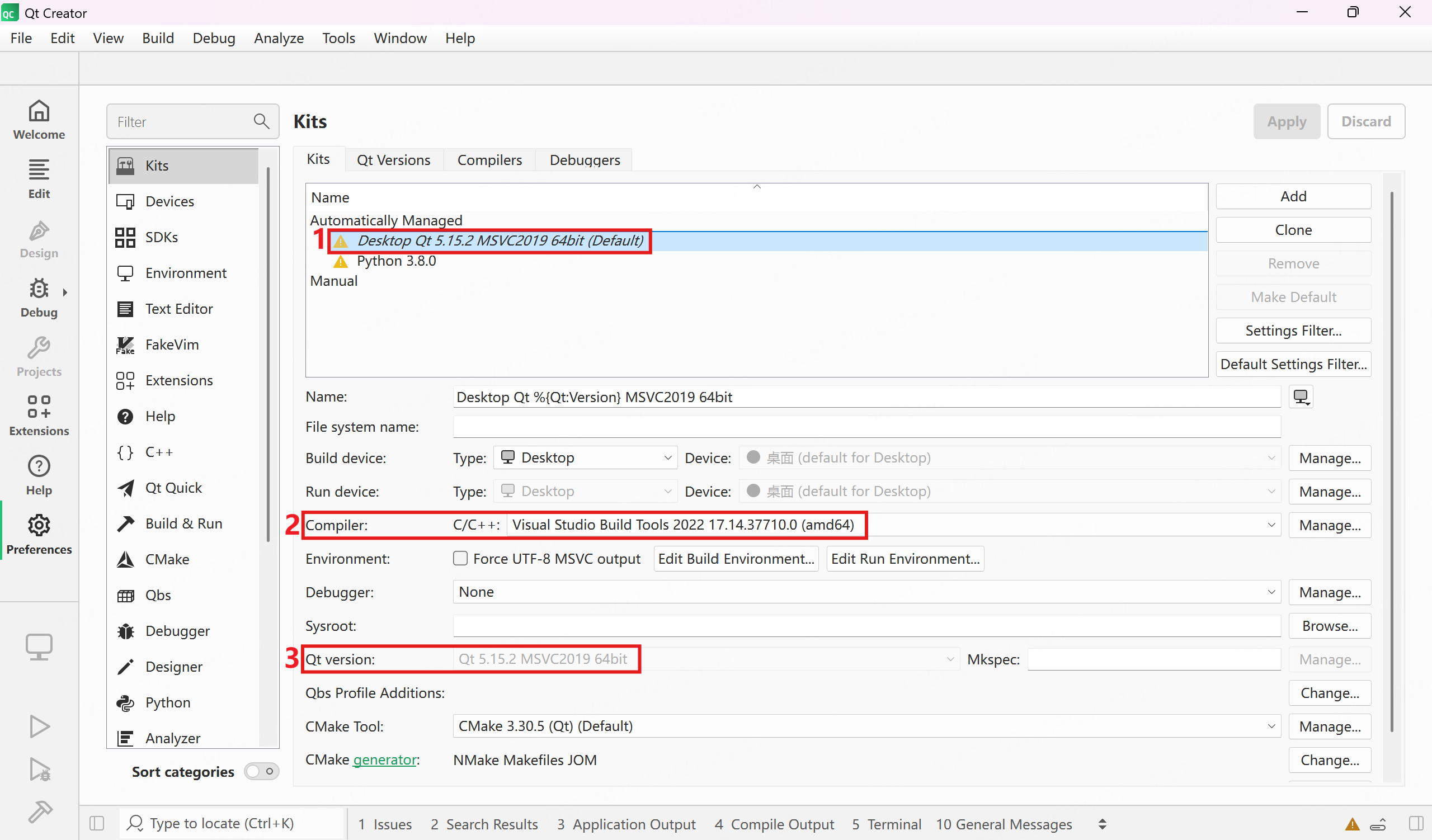Switch to the Qt Versions tab
Screen dimensions: 1432x840
click(x=393, y=159)
